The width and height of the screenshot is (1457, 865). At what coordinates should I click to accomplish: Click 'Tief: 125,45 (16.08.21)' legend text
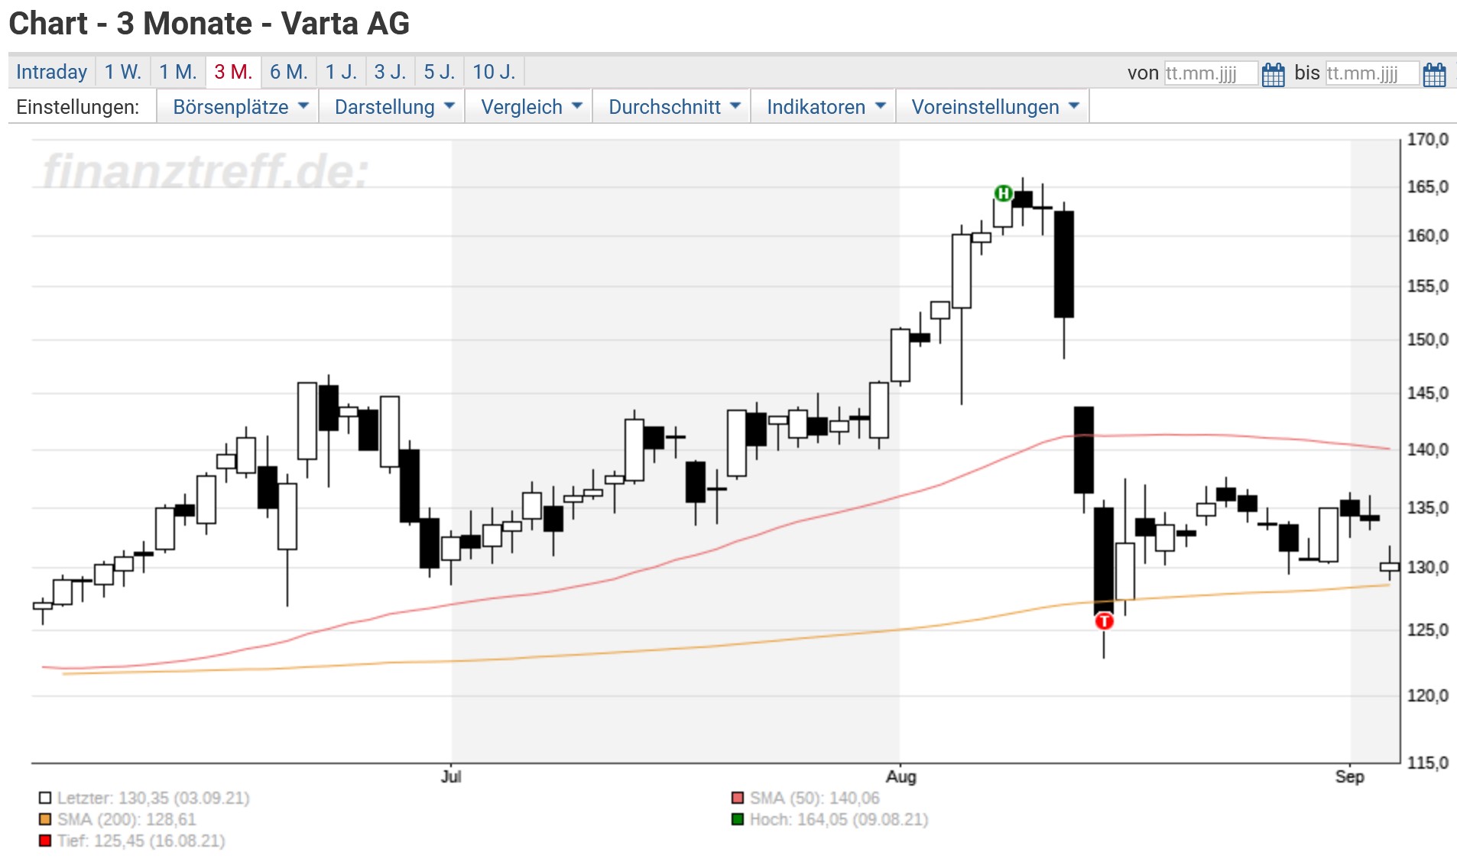coord(141,841)
